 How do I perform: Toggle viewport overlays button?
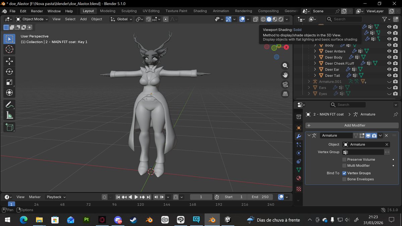point(242,19)
